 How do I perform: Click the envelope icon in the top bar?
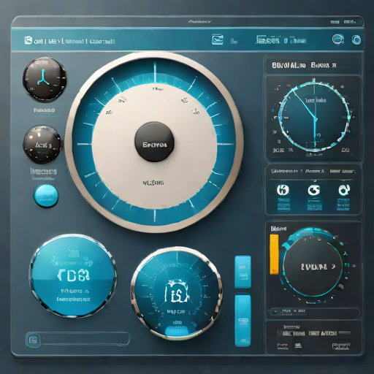click(x=217, y=39)
